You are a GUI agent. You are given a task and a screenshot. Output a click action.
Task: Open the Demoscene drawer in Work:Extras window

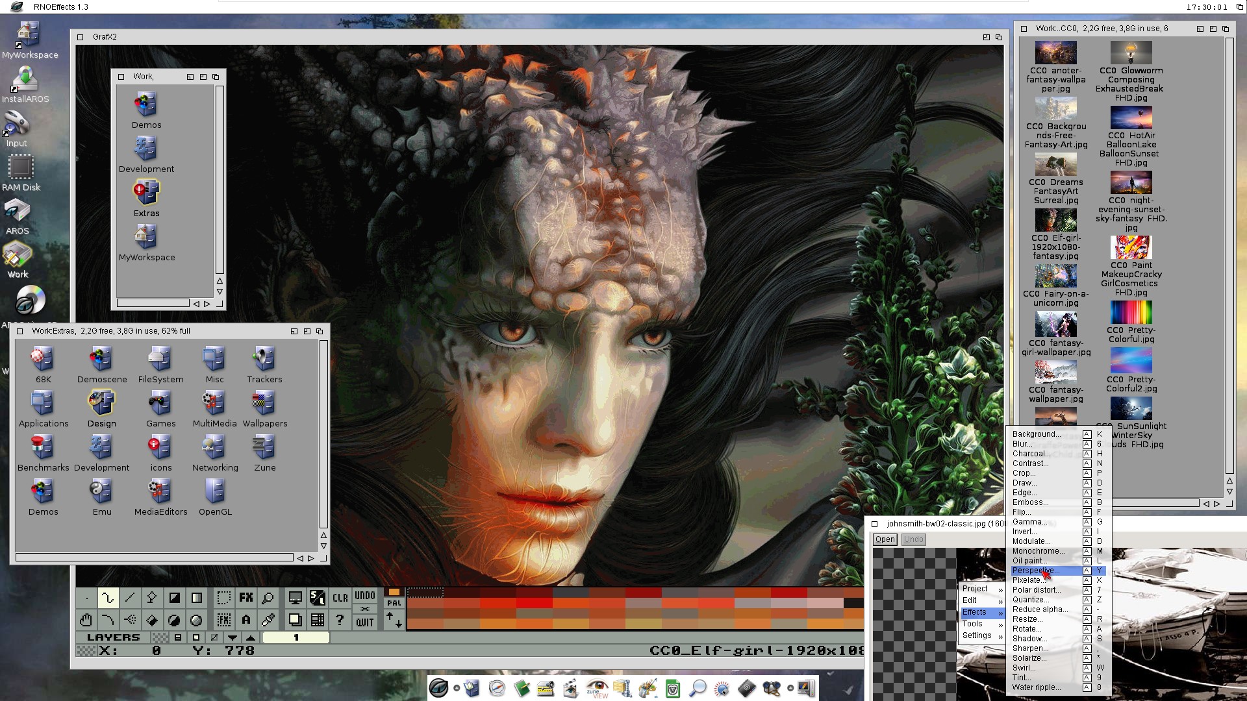pos(102,365)
